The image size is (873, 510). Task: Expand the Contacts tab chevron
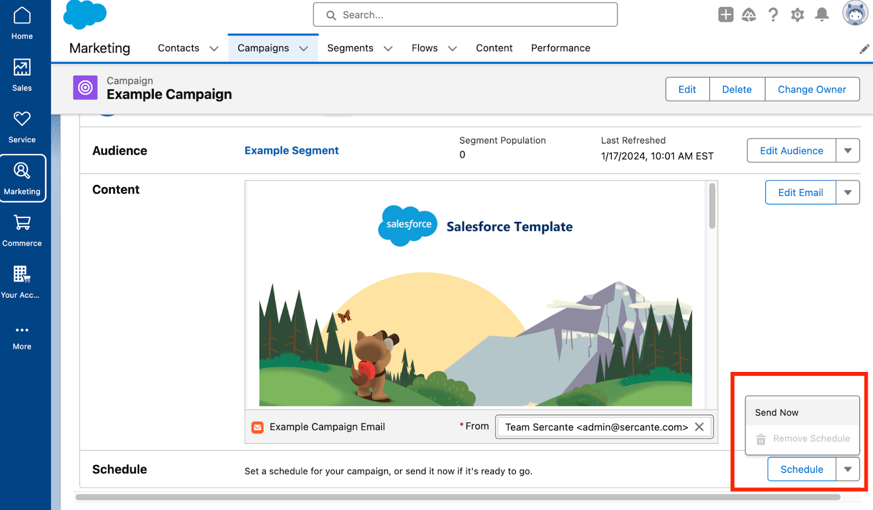pyautogui.click(x=214, y=49)
